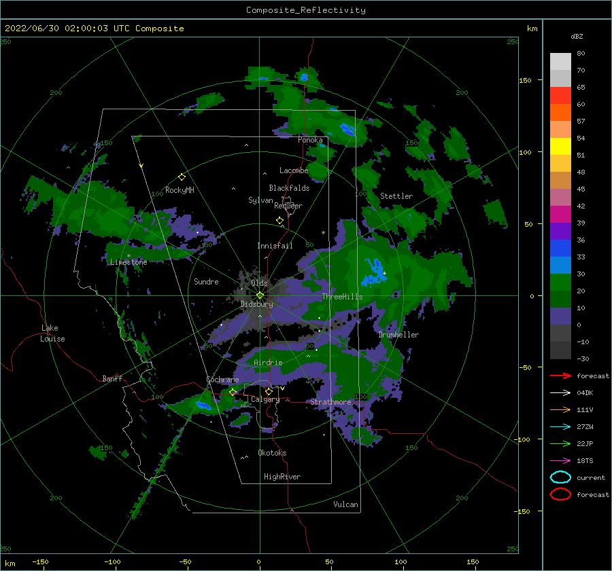Click the yellow 51-54 dBZ swatch
This screenshot has width=612, height=571.
pyautogui.click(x=560, y=146)
